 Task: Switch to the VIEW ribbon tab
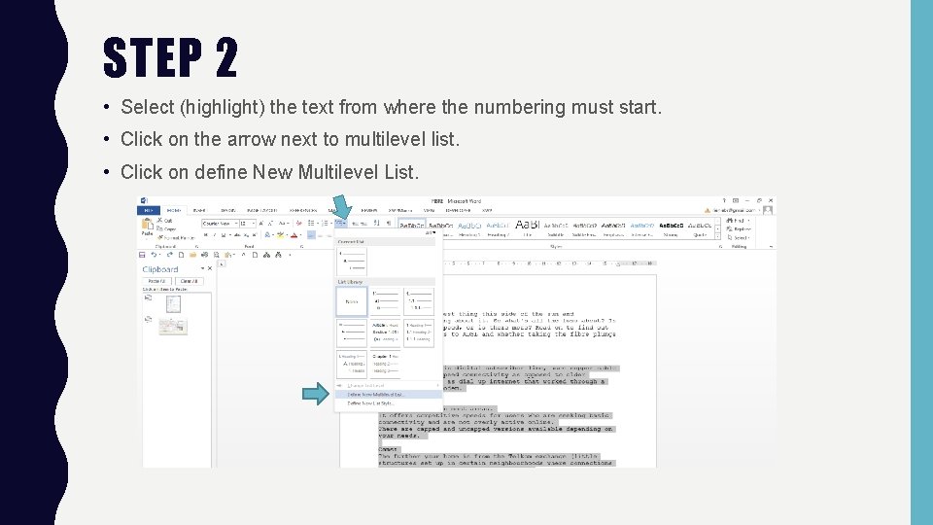point(429,210)
